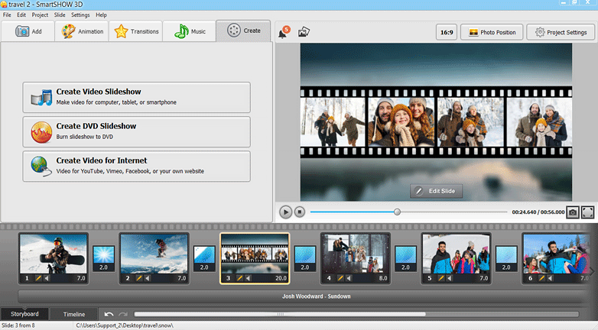Open the photo gallery icon beside the bell
Screen dimensions: 598x330
304,32
